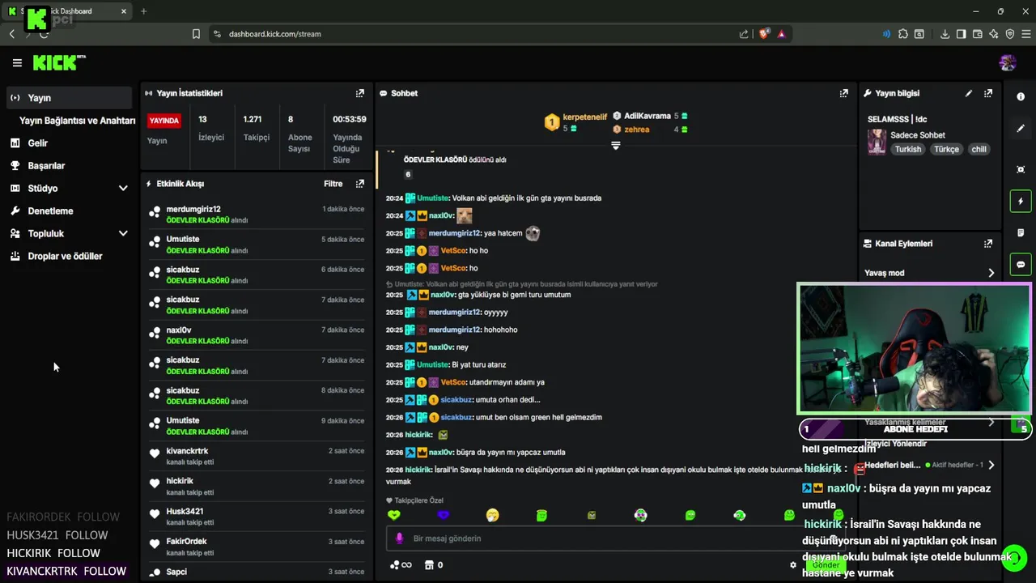Viewport: 1036px width, 583px height.
Task: Pop out the Etkinlik Akışı panel
Action: coord(360,184)
